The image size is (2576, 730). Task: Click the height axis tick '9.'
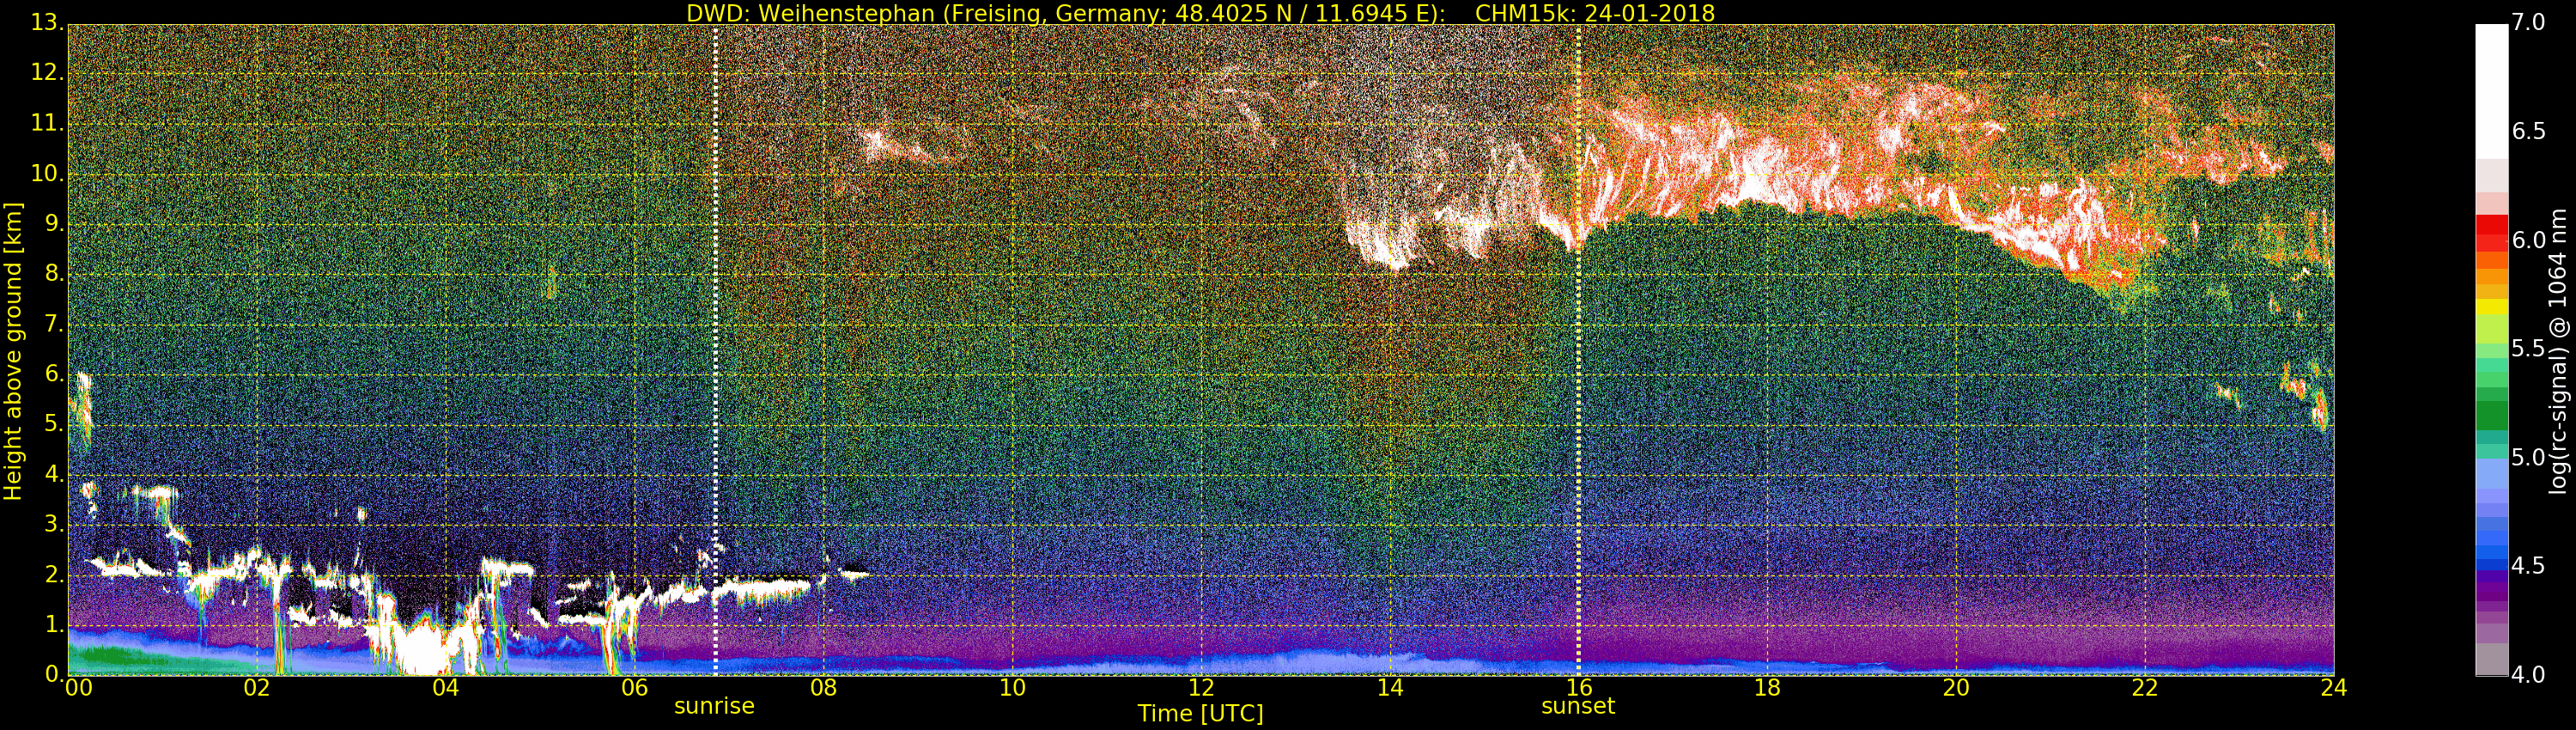coord(54,224)
